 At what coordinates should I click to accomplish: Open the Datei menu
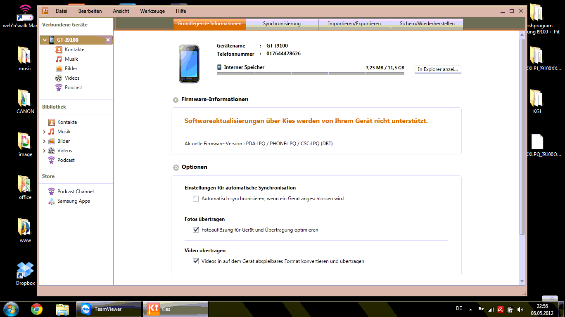pyautogui.click(x=62, y=11)
